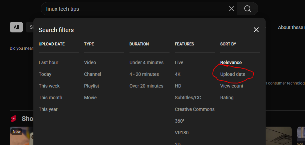Enable the Creative Commons filter
This screenshot has width=305, height=145.
pos(195,109)
